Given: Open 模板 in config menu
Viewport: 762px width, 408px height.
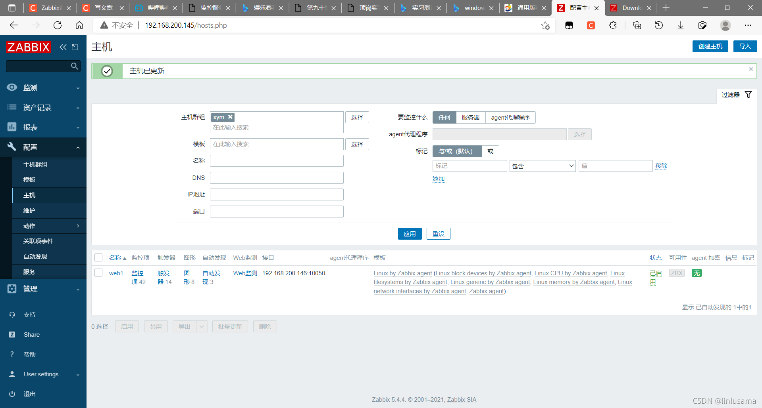Looking at the screenshot, I should coord(49,180).
